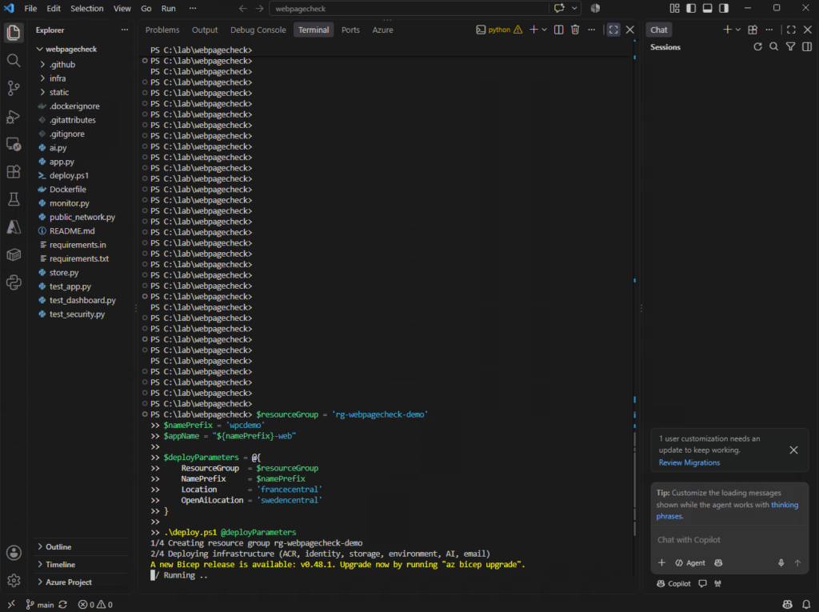
Task: Click the Review Migrations link
Action: [x=689, y=462]
